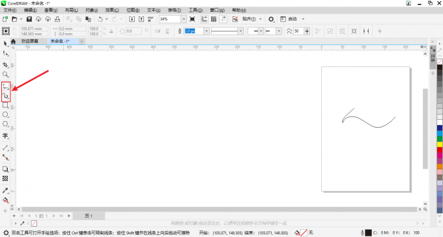Image resolution: width=443 pixels, height=237 pixels.
Task: Click the Import icon
Action: click(x=132, y=19)
